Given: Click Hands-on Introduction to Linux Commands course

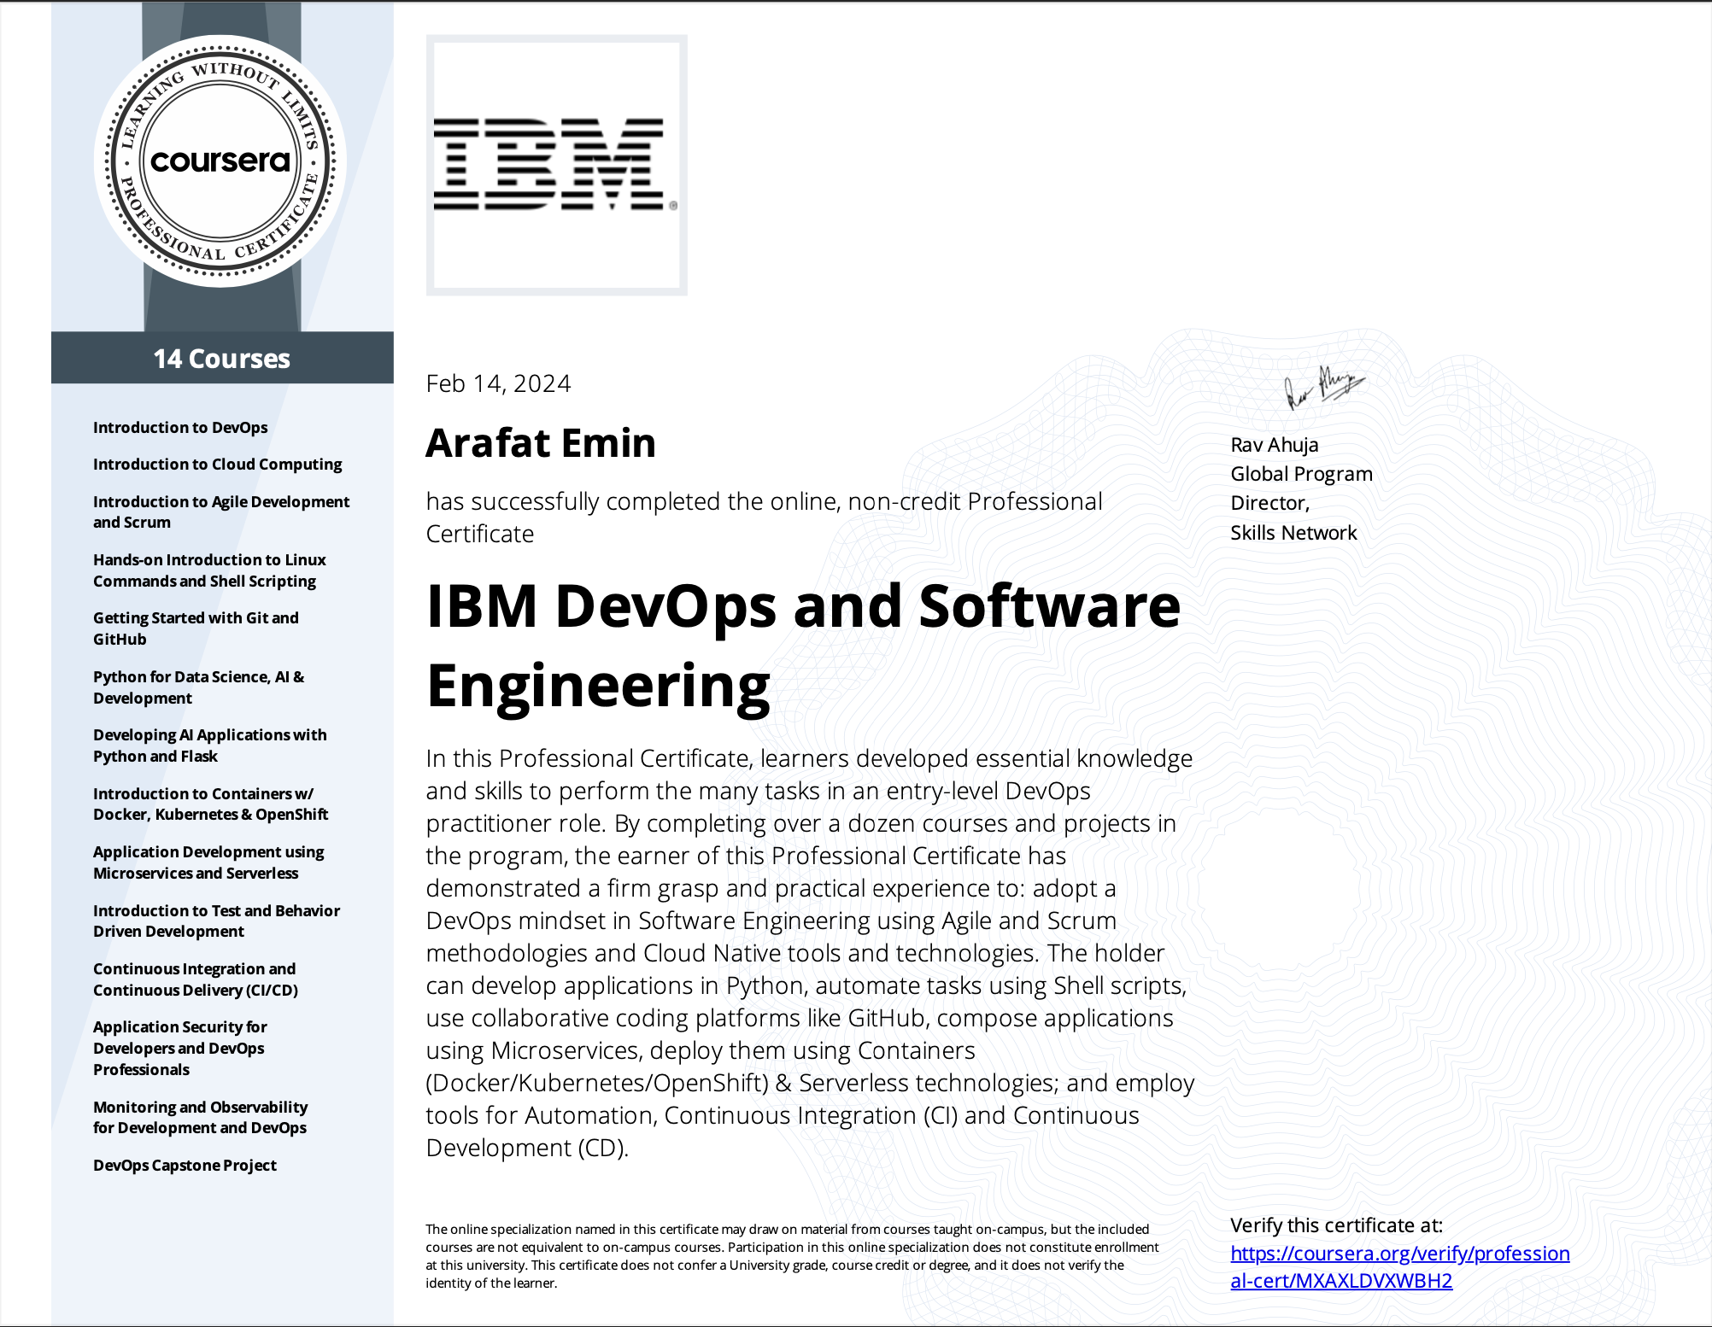Looking at the screenshot, I should (x=209, y=570).
